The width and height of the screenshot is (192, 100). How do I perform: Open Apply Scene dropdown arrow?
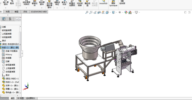point(133,12)
